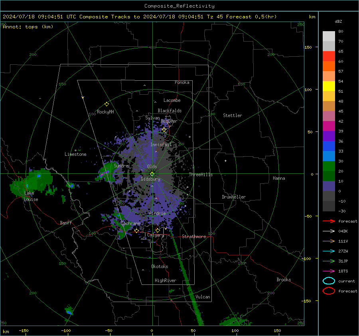Click the yellow radar-center marker near Didsbury
Screen dimensions: 359x336
tap(152, 174)
